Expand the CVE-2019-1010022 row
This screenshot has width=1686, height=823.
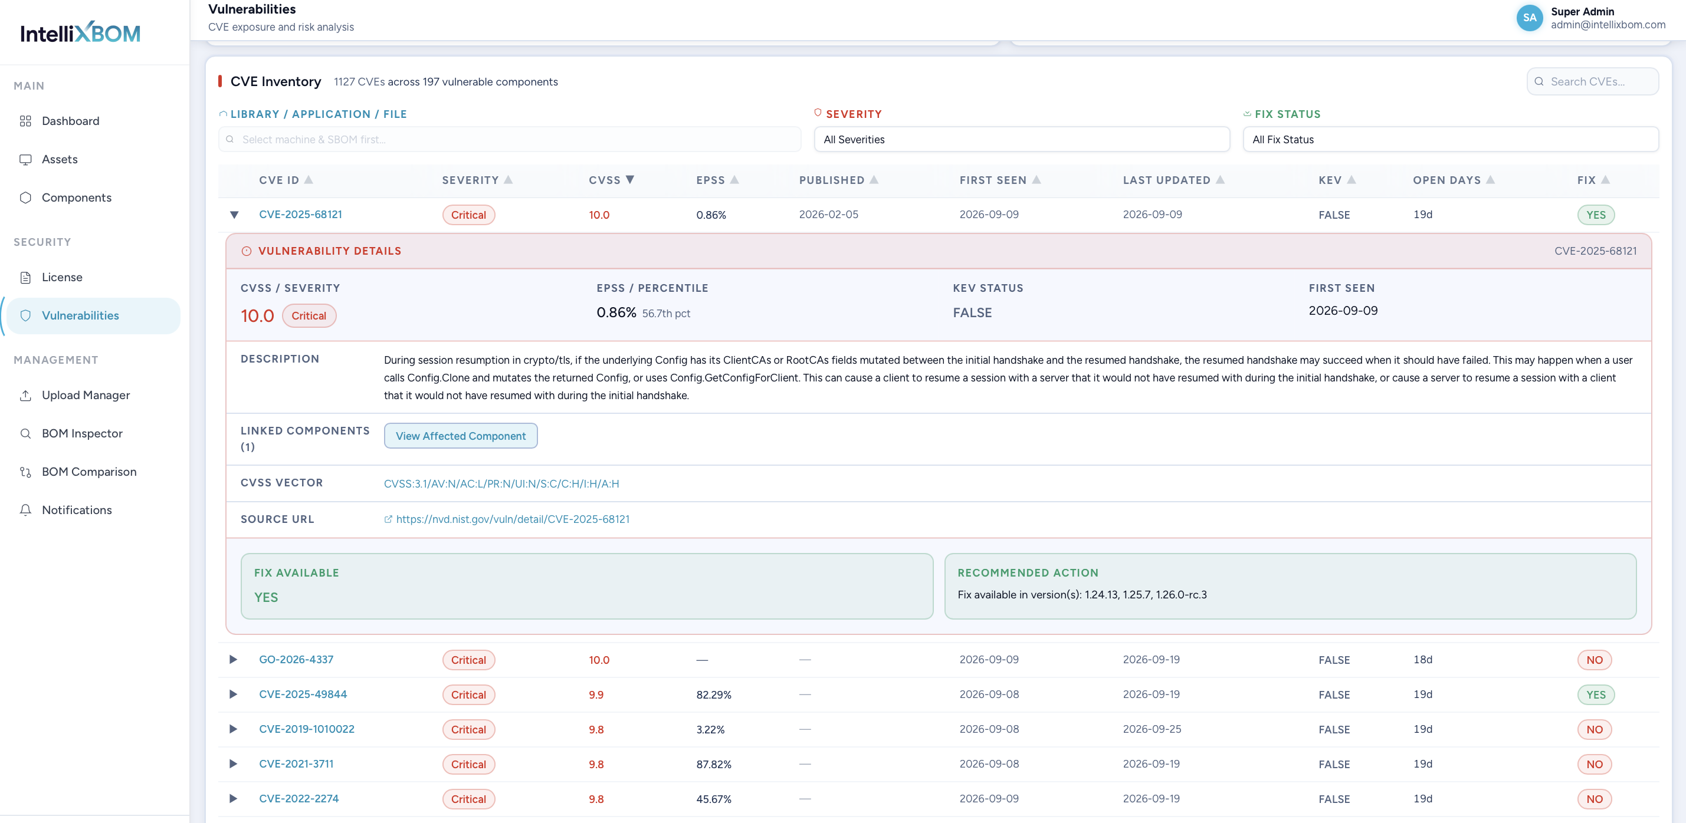233,729
